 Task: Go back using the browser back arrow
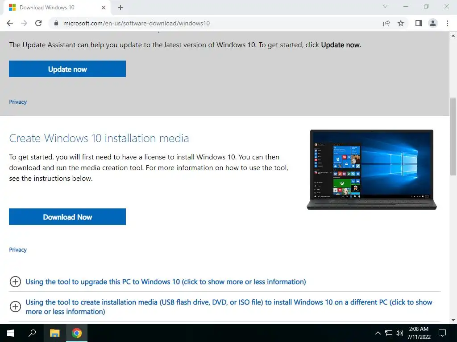(10, 23)
